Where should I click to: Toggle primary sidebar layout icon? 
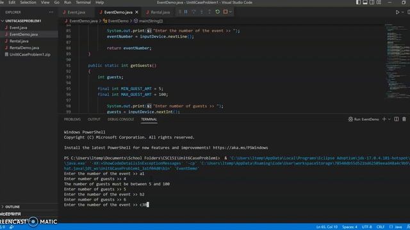click(x=358, y=3)
